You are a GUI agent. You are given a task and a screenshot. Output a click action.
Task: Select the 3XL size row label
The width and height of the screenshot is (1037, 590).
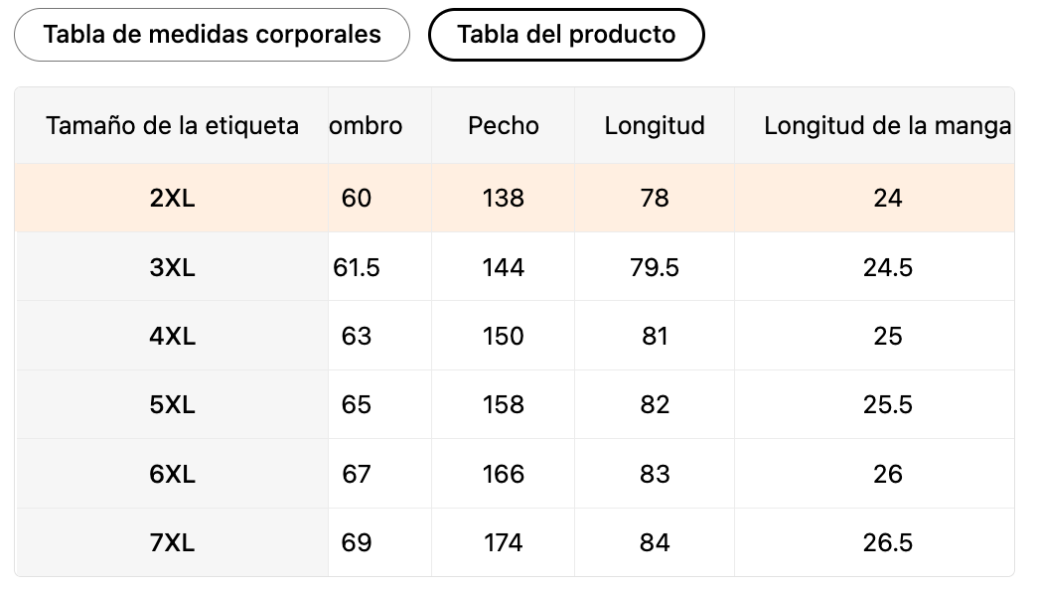[172, 267]
